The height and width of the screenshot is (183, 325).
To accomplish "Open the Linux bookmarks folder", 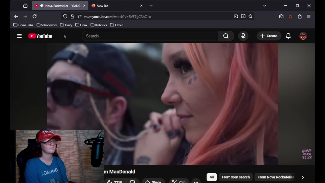I will (81, 25).
